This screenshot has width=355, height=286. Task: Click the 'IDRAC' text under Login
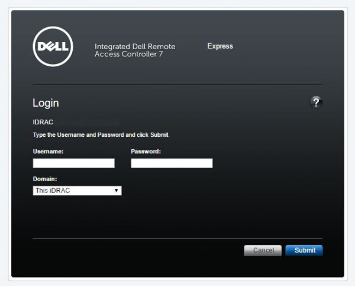[x=43, y=123]
